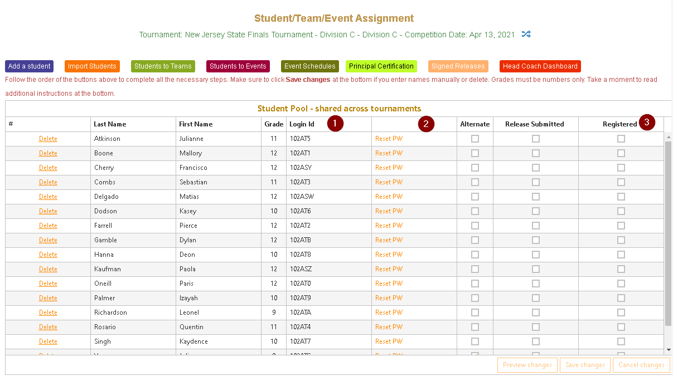673x376 pixels.
Task: Open the Add a student button
Action: (29, 66)
